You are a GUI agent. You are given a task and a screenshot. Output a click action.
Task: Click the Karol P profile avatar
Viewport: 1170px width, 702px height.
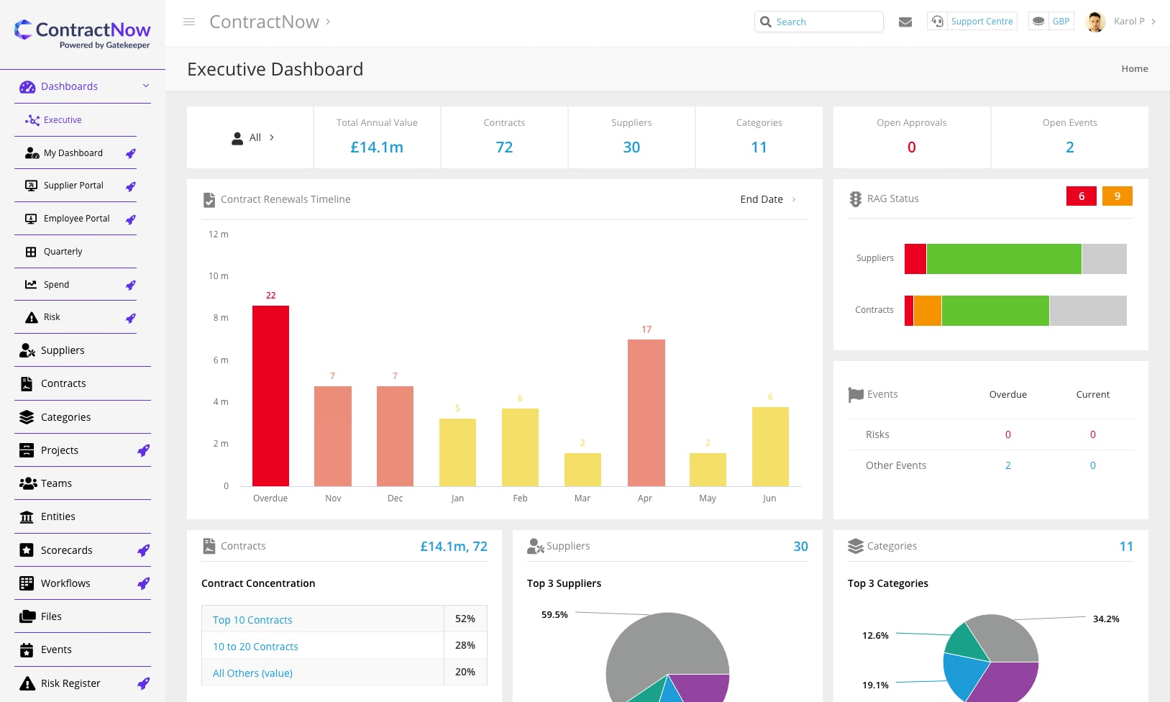pos(1095,22)
